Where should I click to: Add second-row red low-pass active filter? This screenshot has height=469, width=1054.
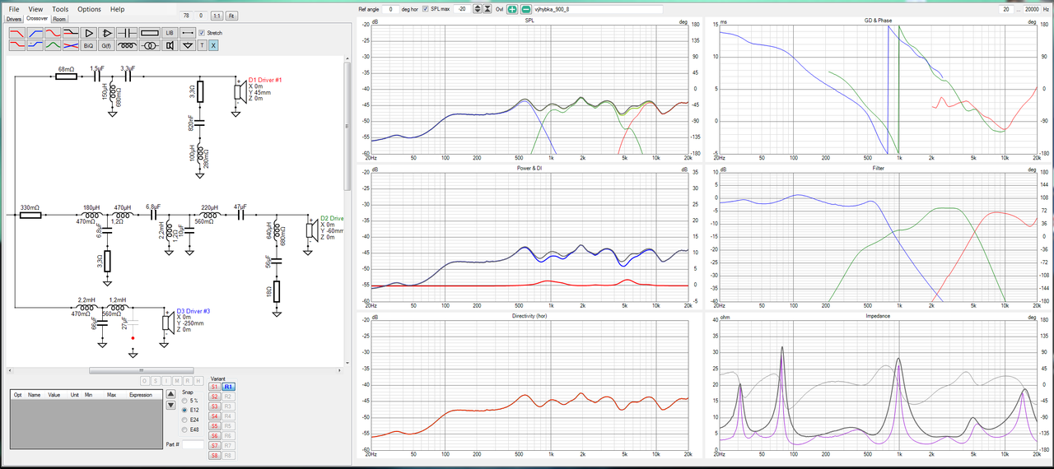(17, 45)
